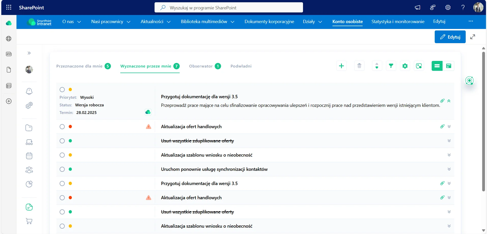Select radio of second 'Przygotuj dokumentację' task
Image resolution: width=487 pixels, height=234 pixels.
(x=62, y=183)
